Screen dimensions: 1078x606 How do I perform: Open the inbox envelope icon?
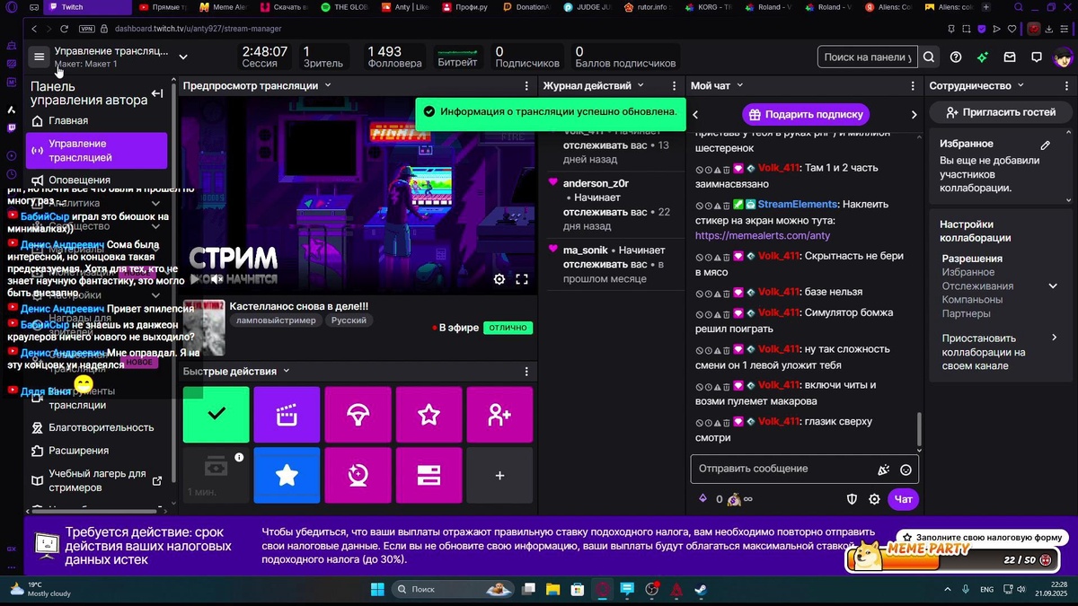(1010, 57)
